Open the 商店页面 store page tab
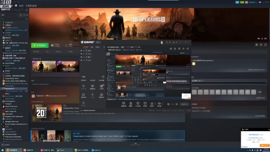 tap(36, 52)
